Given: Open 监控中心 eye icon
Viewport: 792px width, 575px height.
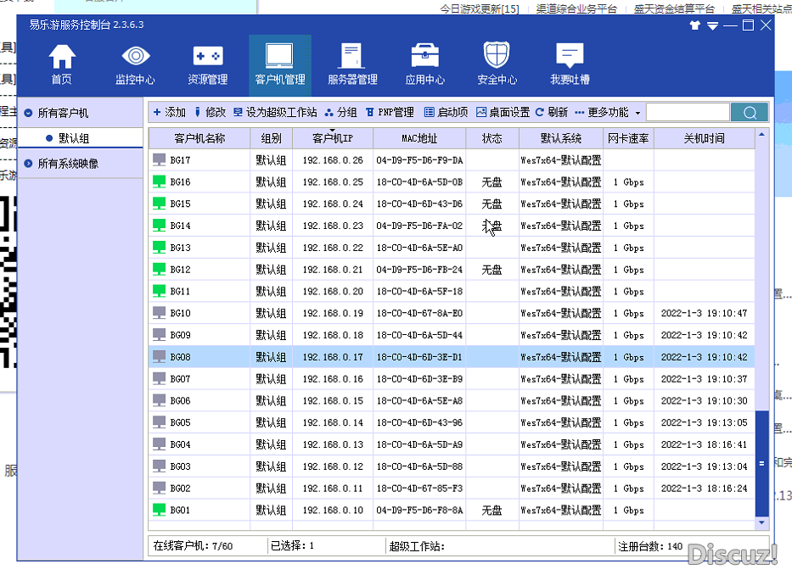Looking at the screenshot, I should click(135, 55).
